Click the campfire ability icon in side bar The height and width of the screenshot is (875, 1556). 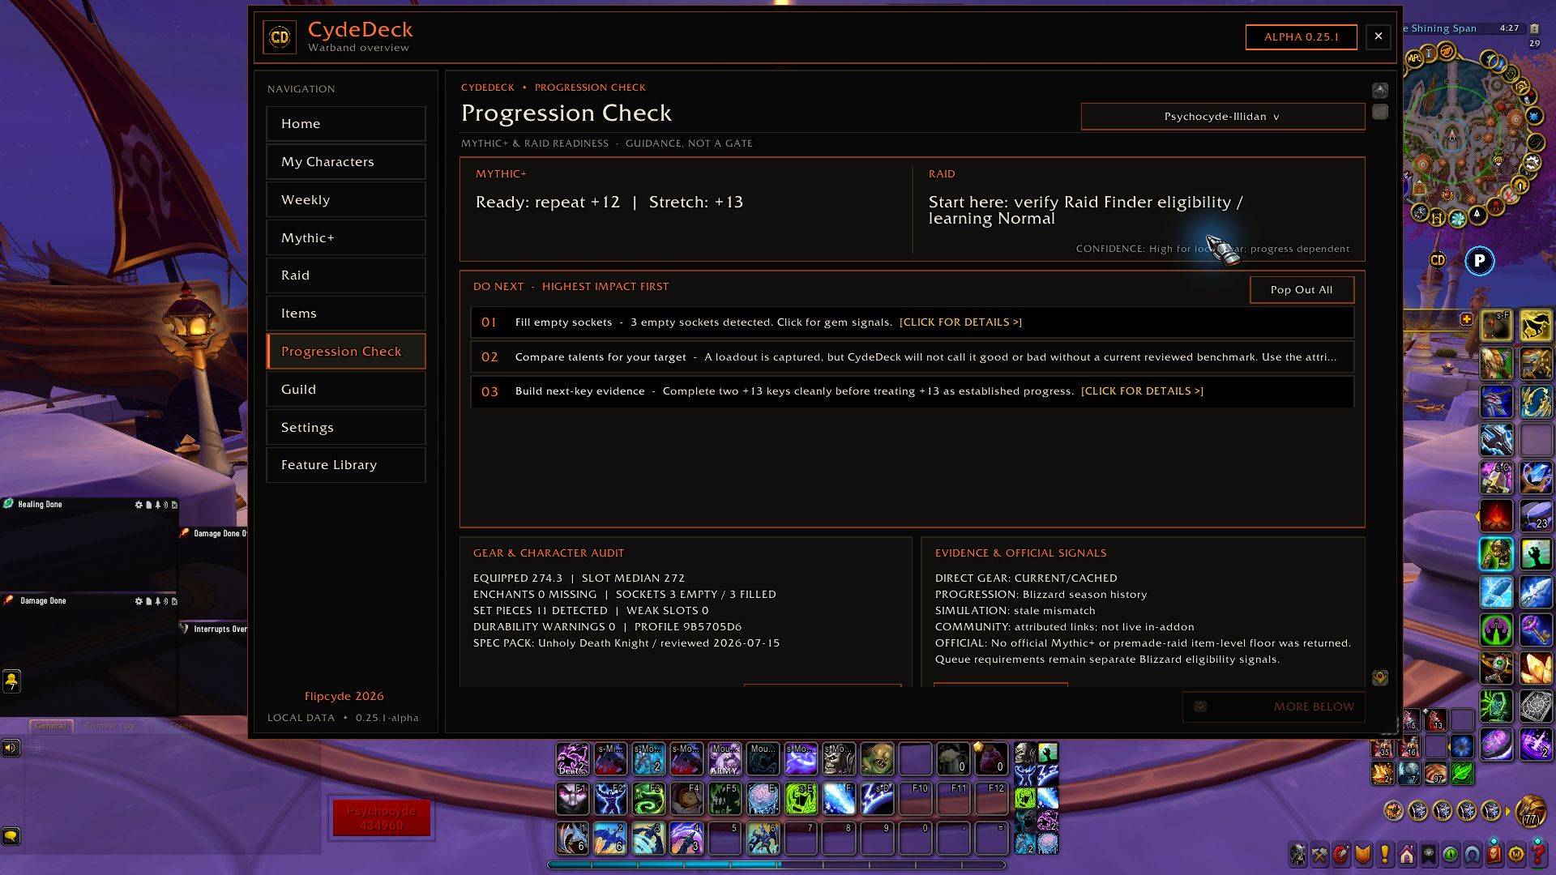pos(1496,515)
